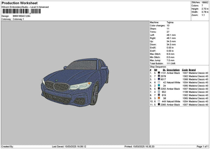Click the Brand column header
The height and width of the screenshot is (149, 210).
(192, 70)
